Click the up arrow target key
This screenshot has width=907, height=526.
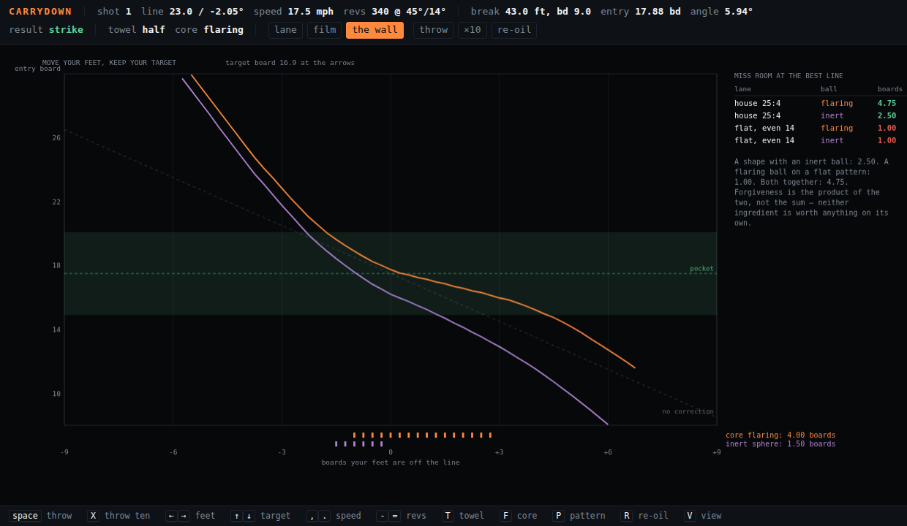click(236, 516)
